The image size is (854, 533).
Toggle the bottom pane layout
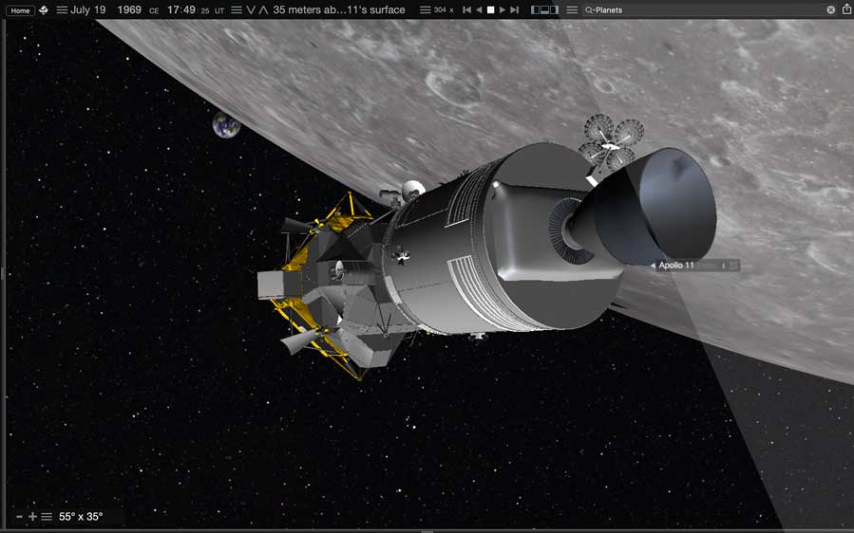click(544, 9)
